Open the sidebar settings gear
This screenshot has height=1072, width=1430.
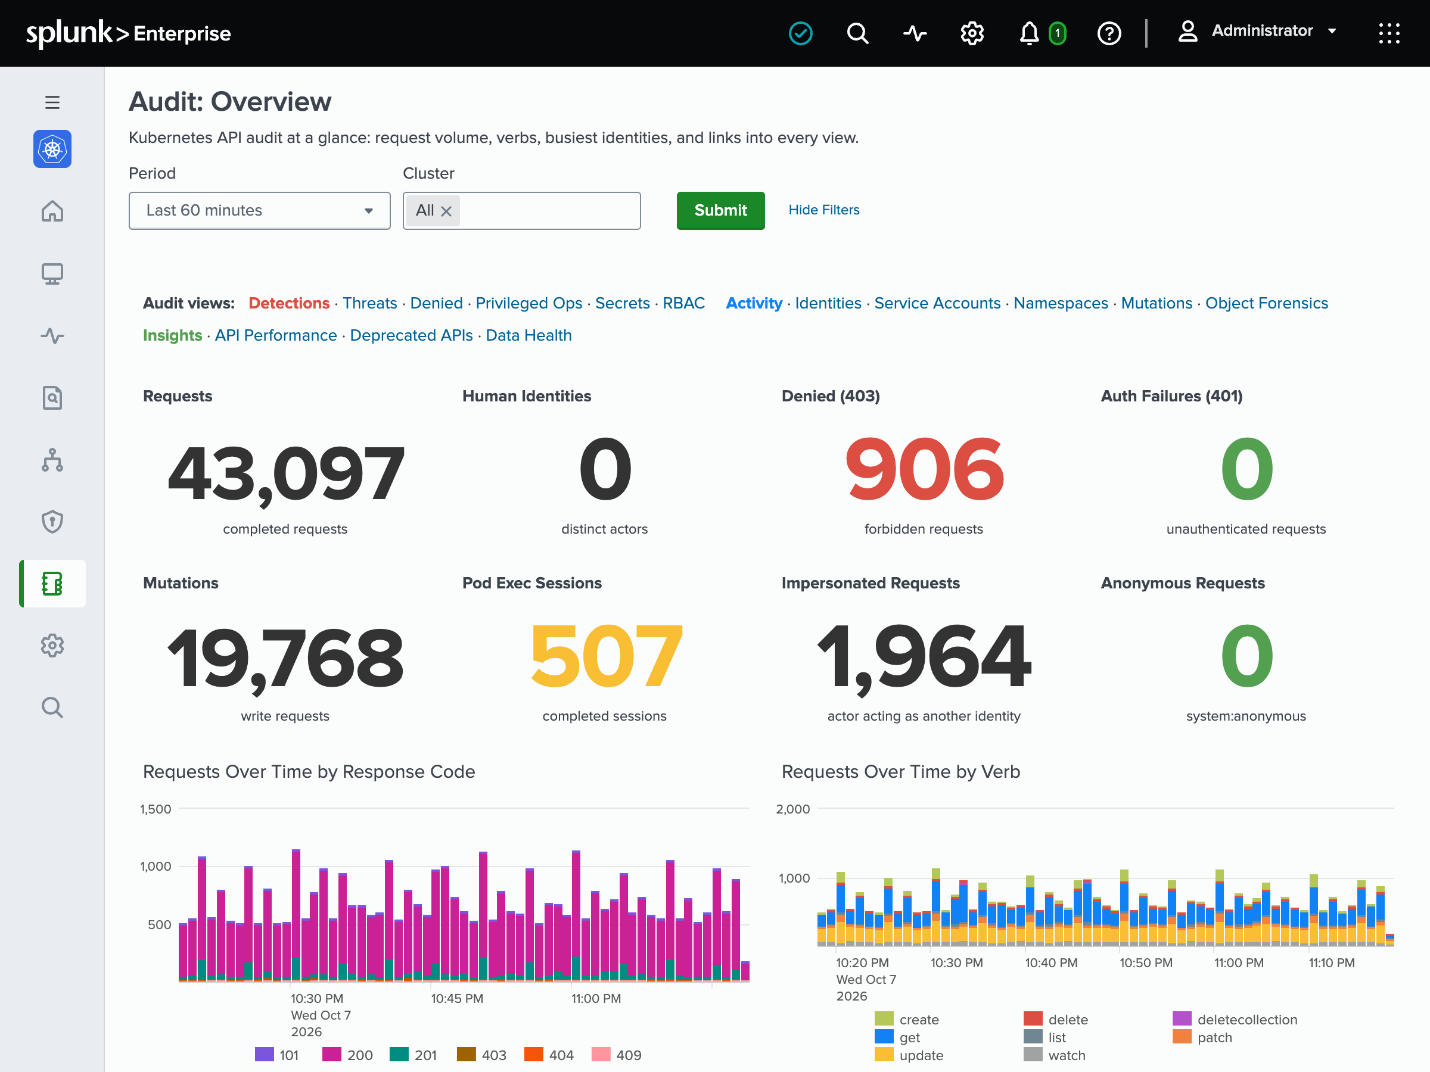pyautogui.click(x=52, y=646)
